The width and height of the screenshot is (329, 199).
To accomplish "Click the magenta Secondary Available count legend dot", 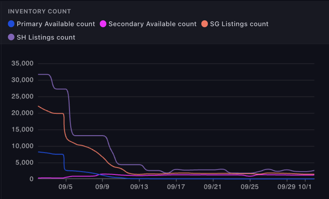I will (103, 24).
